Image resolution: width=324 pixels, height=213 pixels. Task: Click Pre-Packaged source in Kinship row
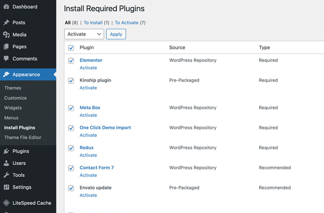(184, 80)
